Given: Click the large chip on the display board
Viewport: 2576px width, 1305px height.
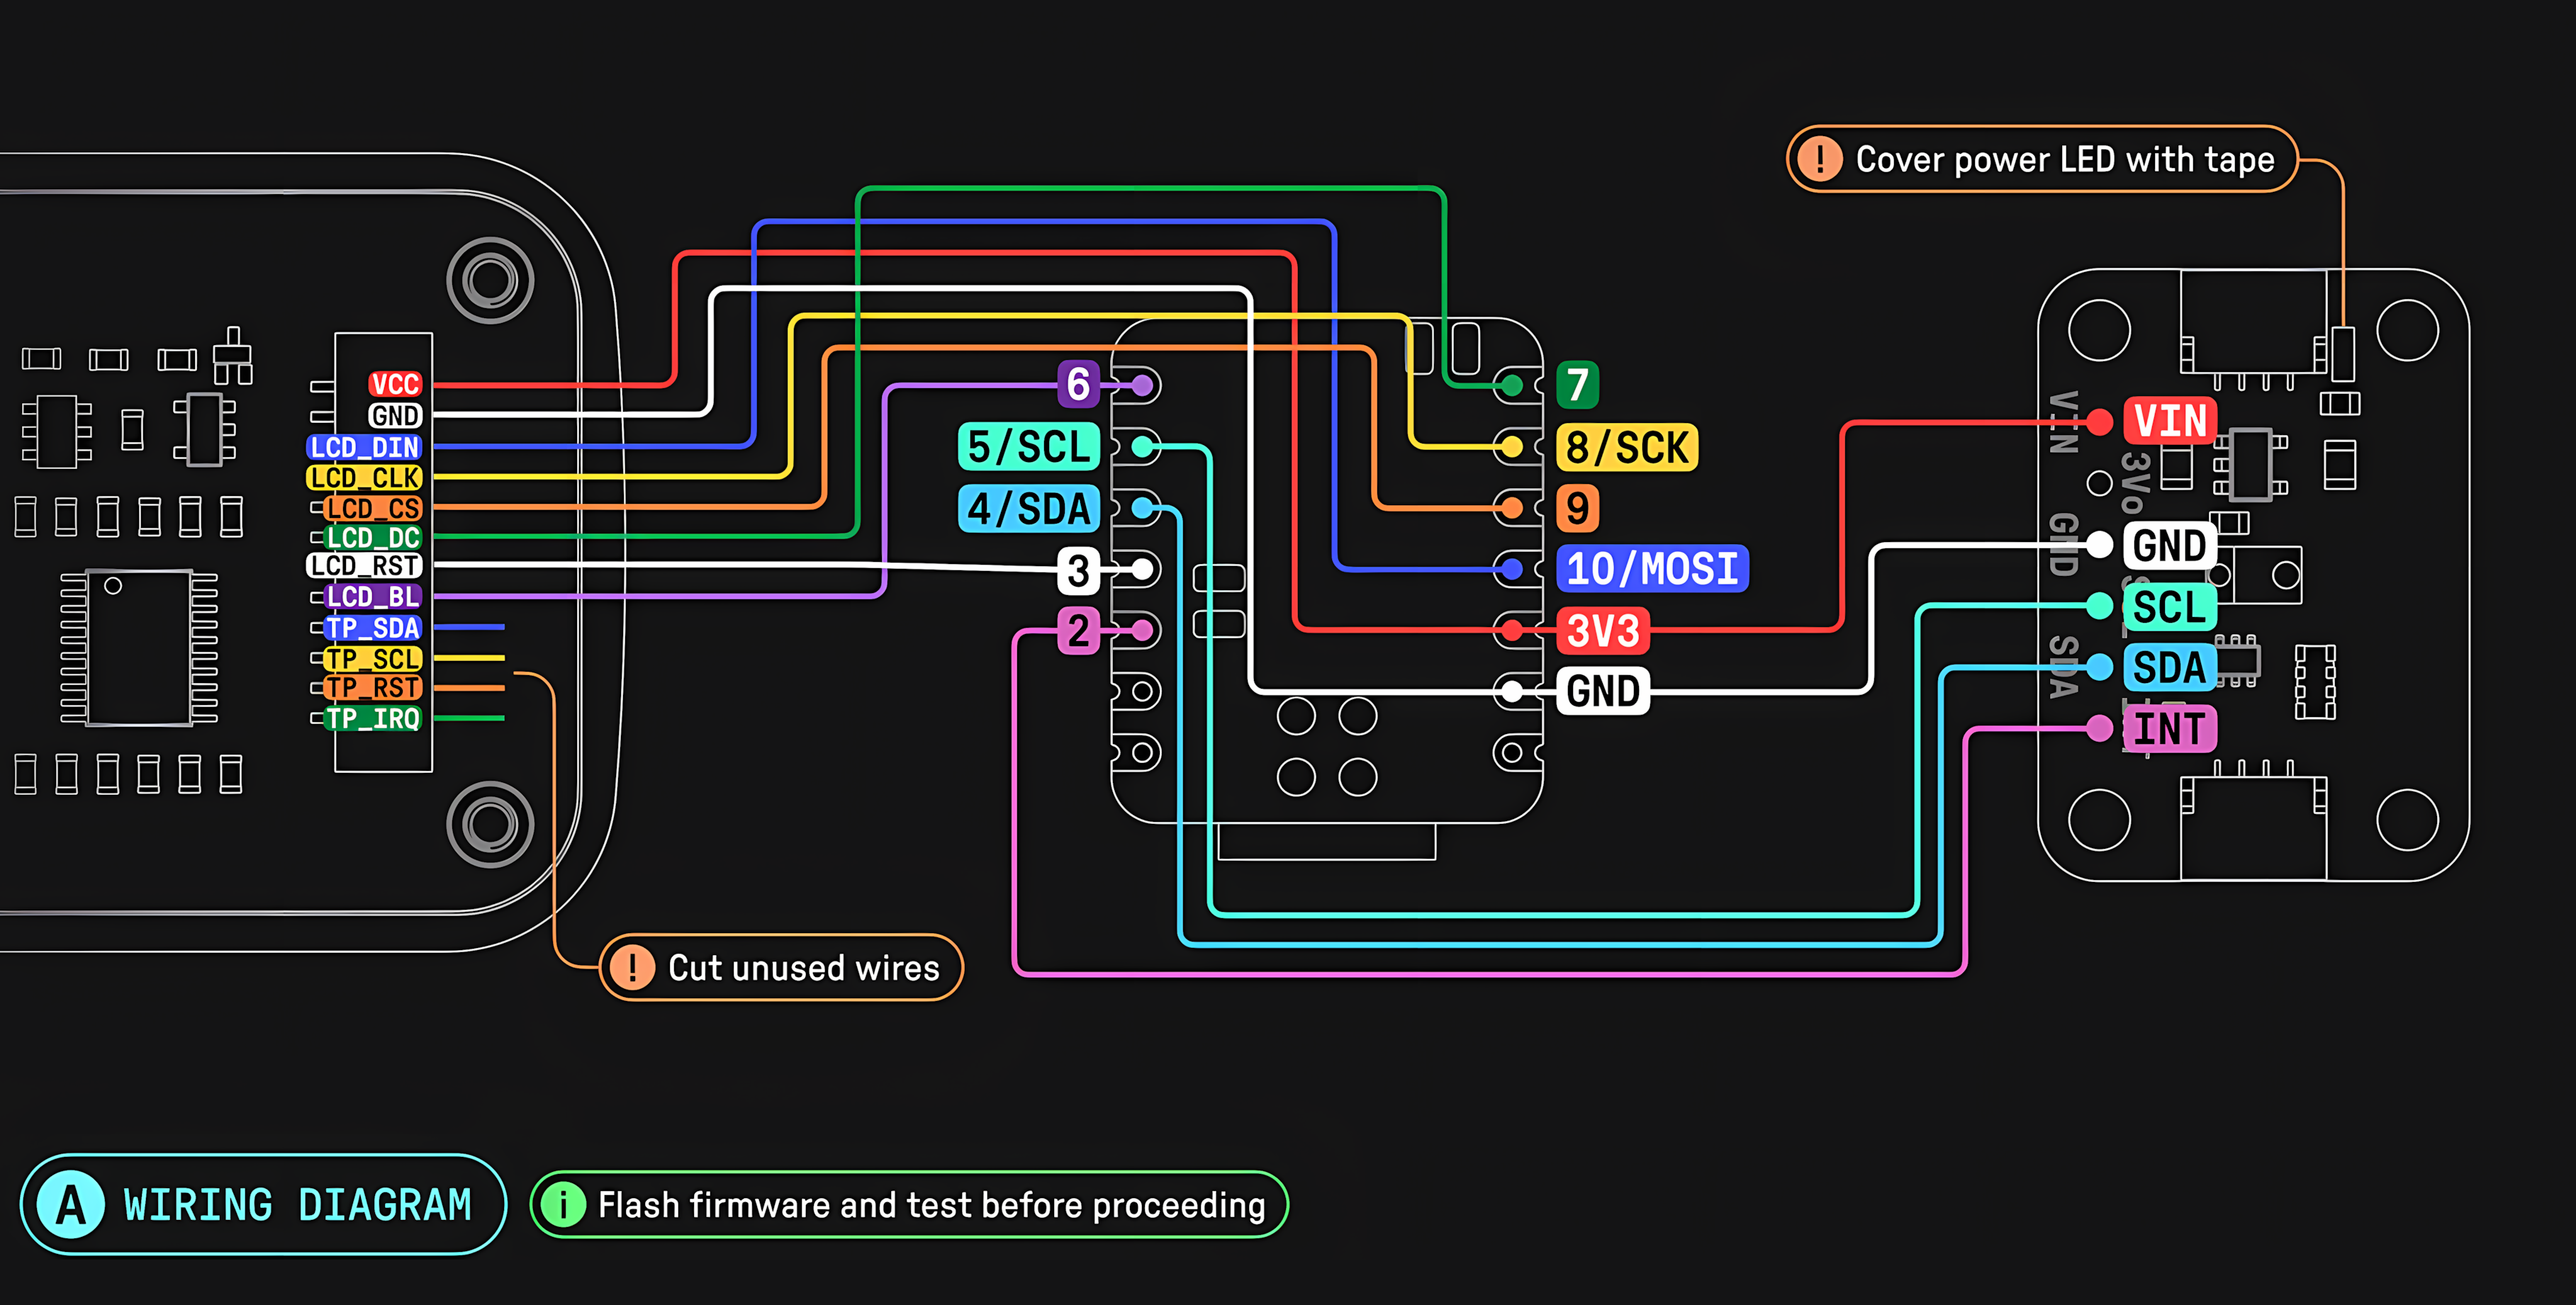Looking at the screenshot, I should coord(139,648).
